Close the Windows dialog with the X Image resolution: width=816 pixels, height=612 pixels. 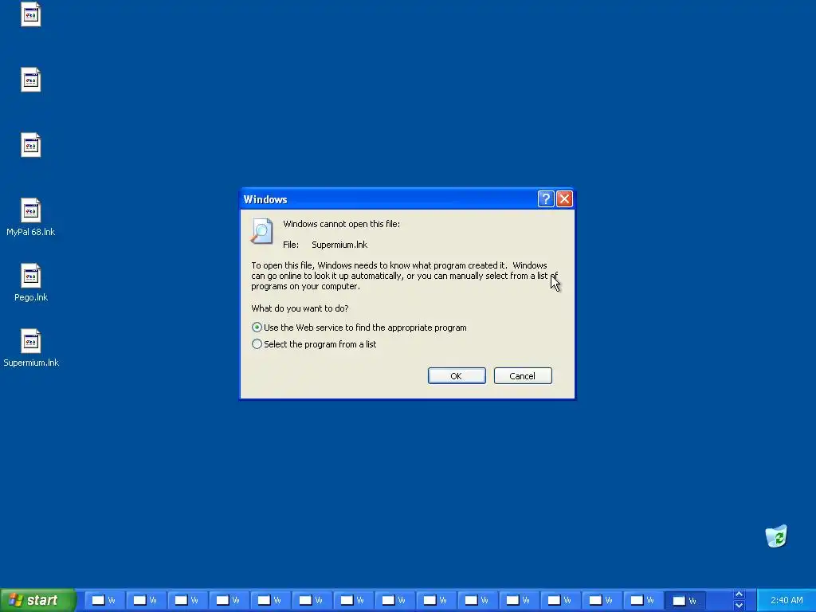pos(565,198)
